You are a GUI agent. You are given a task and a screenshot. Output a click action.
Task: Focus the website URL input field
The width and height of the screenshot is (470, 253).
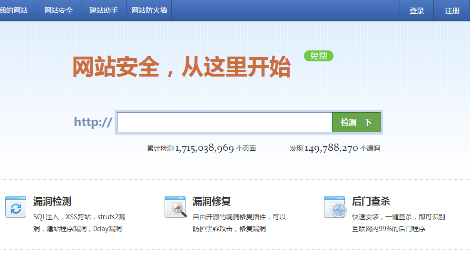point(224,122)
